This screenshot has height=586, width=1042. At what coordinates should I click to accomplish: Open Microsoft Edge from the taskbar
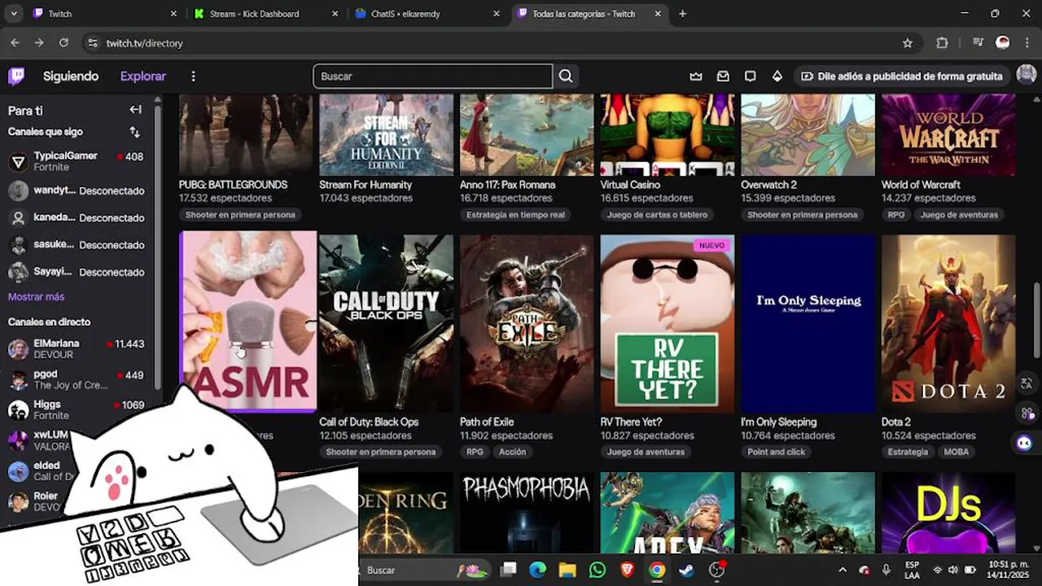pos(537,571)
